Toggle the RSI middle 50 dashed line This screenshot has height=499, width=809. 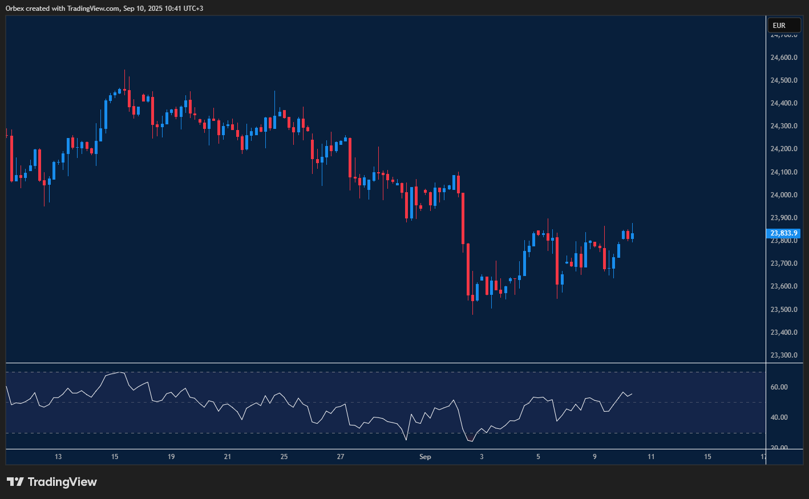coord(382,402)
